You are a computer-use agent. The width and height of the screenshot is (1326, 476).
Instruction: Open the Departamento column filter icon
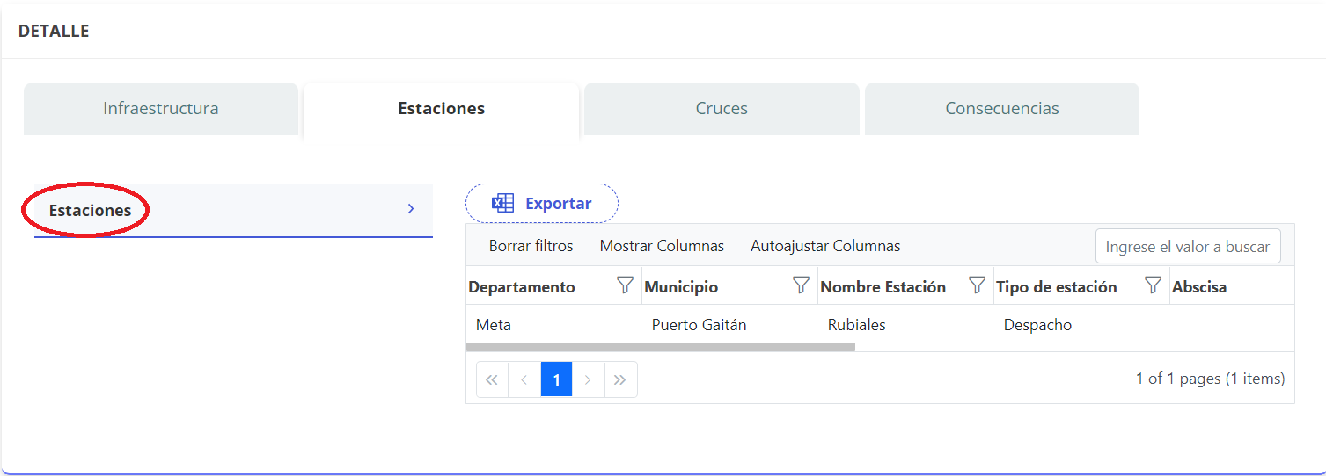point(625,285)
